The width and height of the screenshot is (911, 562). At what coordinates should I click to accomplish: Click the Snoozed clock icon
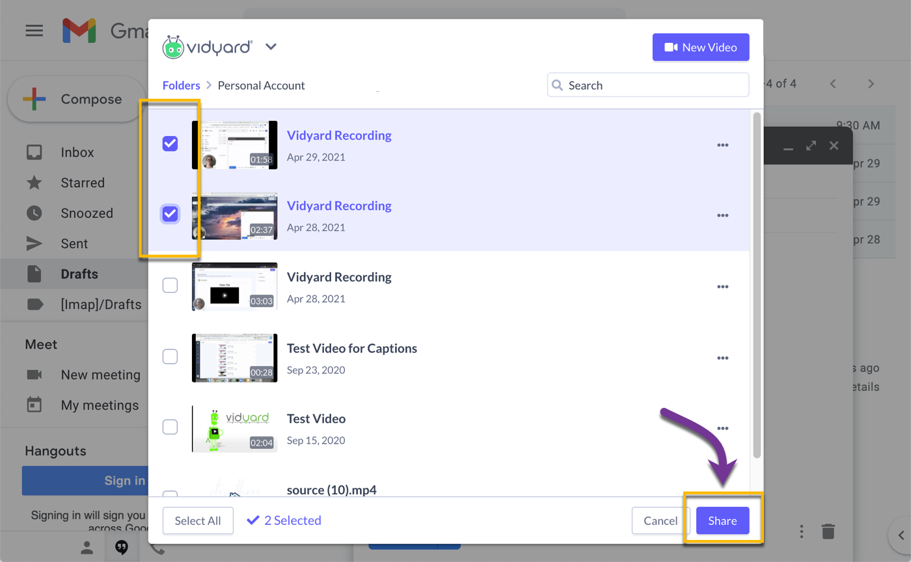(34, 213)
